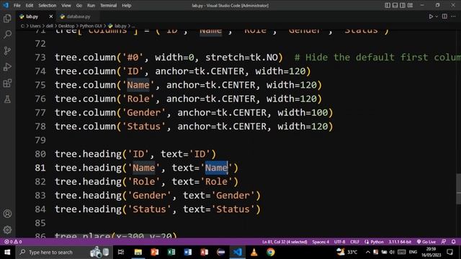
Task: Expand the breadcrumb ellipsis symbol segment
Action: (x=133, y=26)
